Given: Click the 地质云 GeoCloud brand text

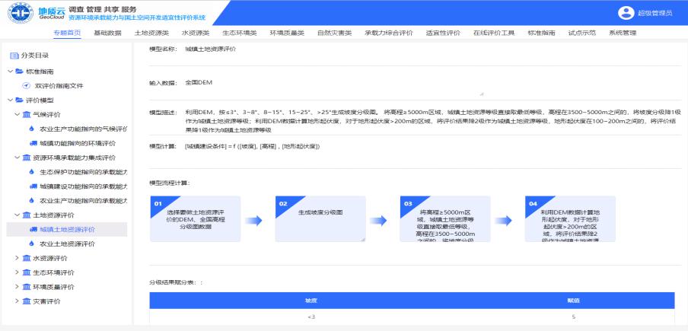Looking at the screenshot, I should (52, 13).
